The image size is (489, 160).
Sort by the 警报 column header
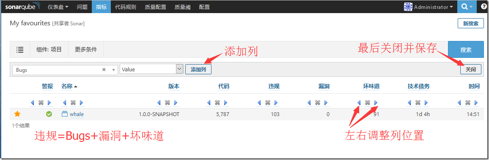[47, 86]
